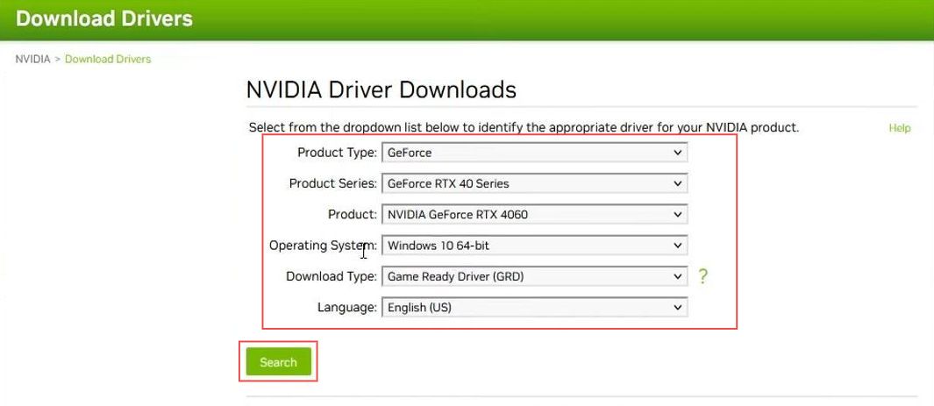Image resolution: width=934 pixels, height=406 pixels.
Task: Go to NVIDIA breadcrumb link
Action: 32,59
